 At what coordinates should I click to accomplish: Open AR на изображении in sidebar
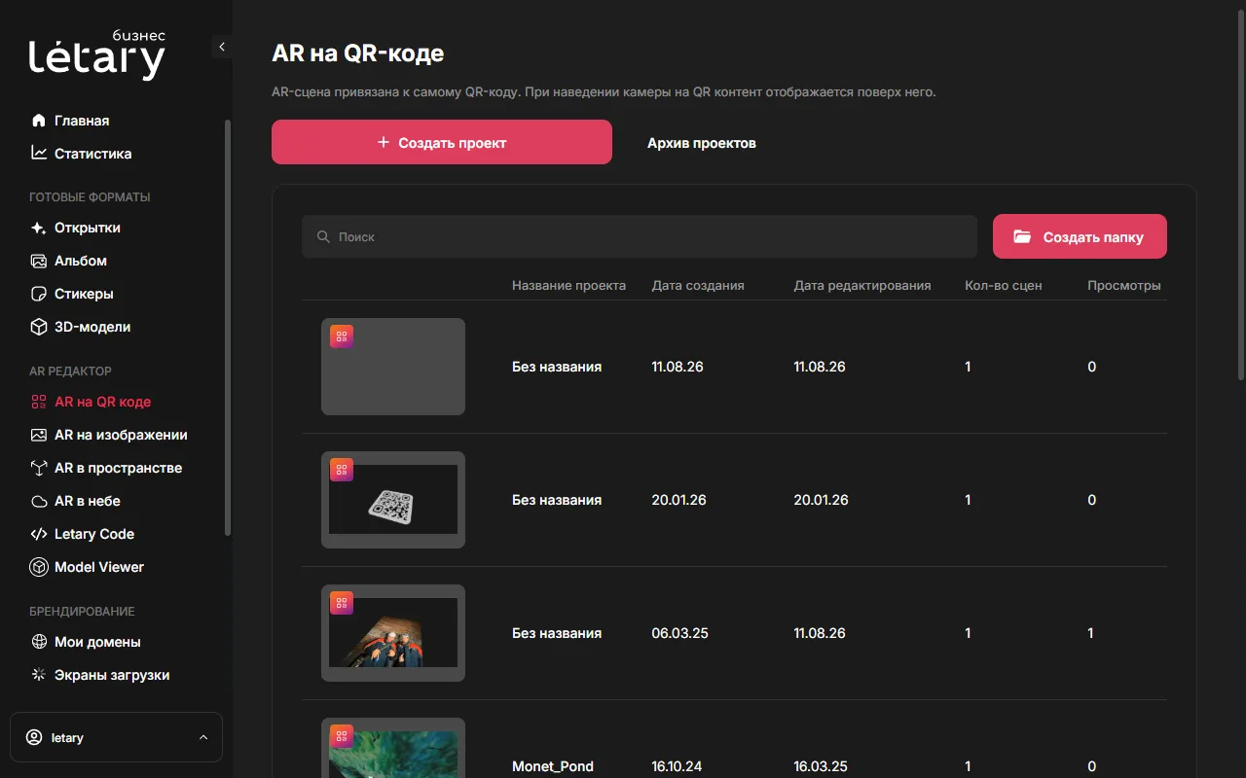121,435
